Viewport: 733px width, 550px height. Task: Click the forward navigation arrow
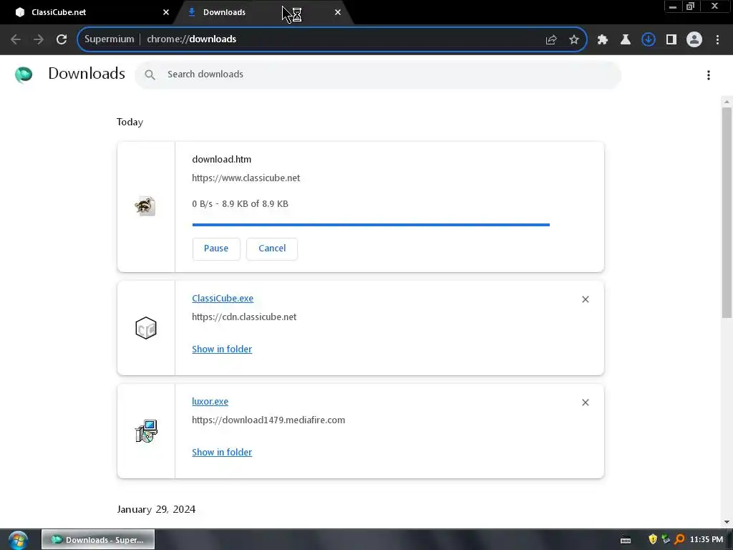(x=39, y=39)
